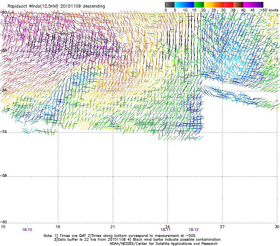Click the bottom longitude axis label '15'

tap(3, 227)
